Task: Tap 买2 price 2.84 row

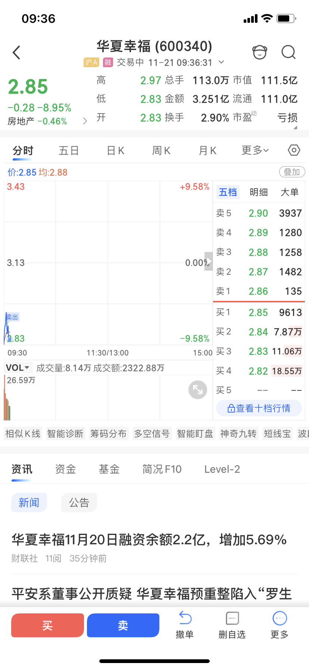Action: click(259, 332)
